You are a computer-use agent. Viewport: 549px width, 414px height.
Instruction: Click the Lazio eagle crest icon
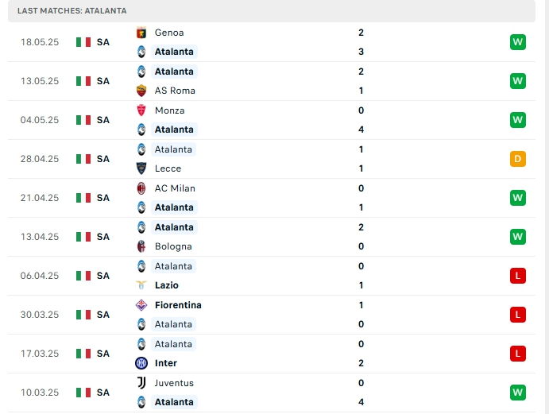[141, 285]
